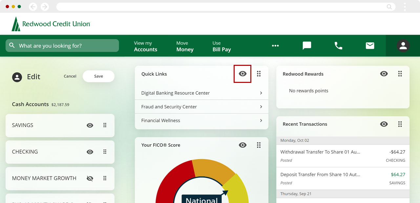Open the Withdrawal Transfer To Share 01 transaction
This screenshot has width=420, height=203.
coord(343,156)
